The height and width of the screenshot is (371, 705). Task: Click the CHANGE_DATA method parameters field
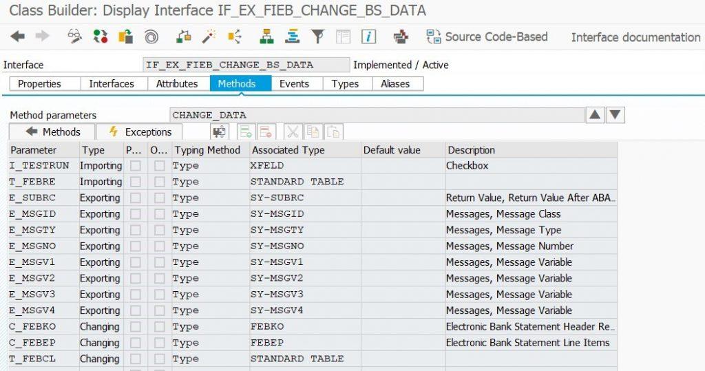pos(378,115)
